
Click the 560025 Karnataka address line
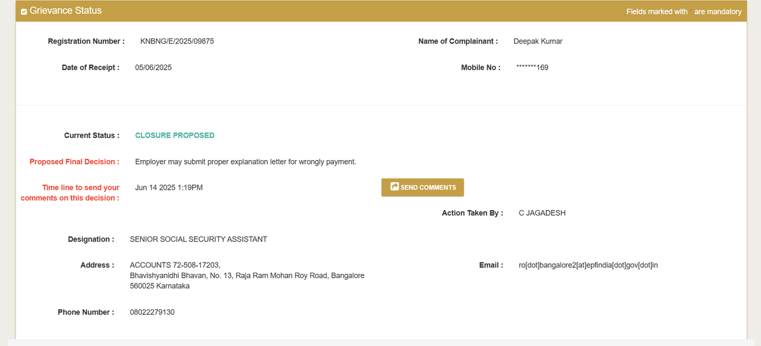[x=160, y=286]
